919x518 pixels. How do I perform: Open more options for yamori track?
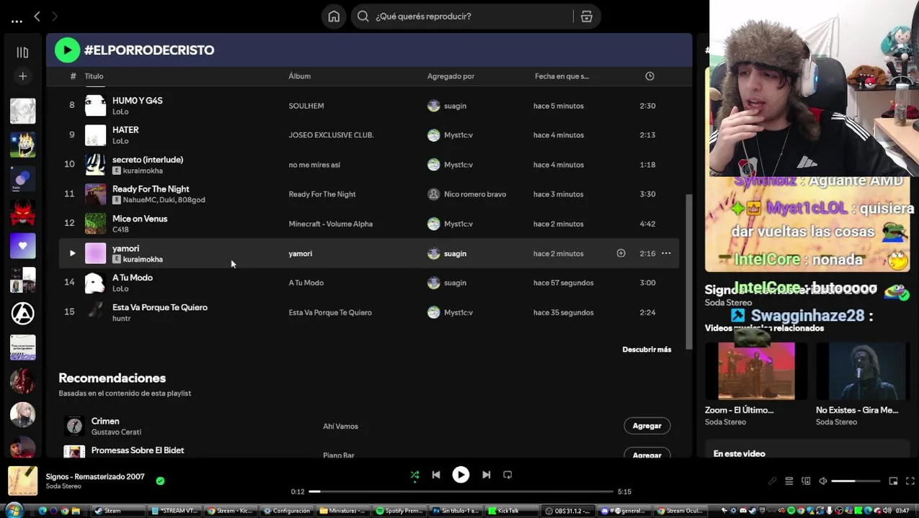coord(666,253)
